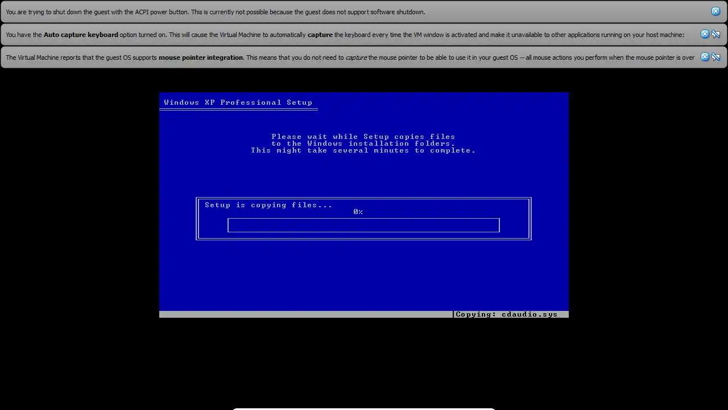Click the 'Setup is copying files...' label
Viewport: 728px width, 410px height.
coord(268,205)
